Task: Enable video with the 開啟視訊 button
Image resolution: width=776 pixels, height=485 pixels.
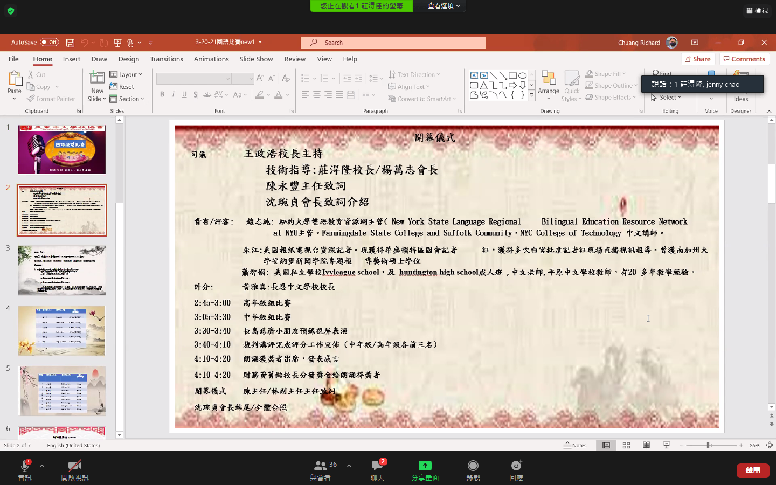Action: 75,467
